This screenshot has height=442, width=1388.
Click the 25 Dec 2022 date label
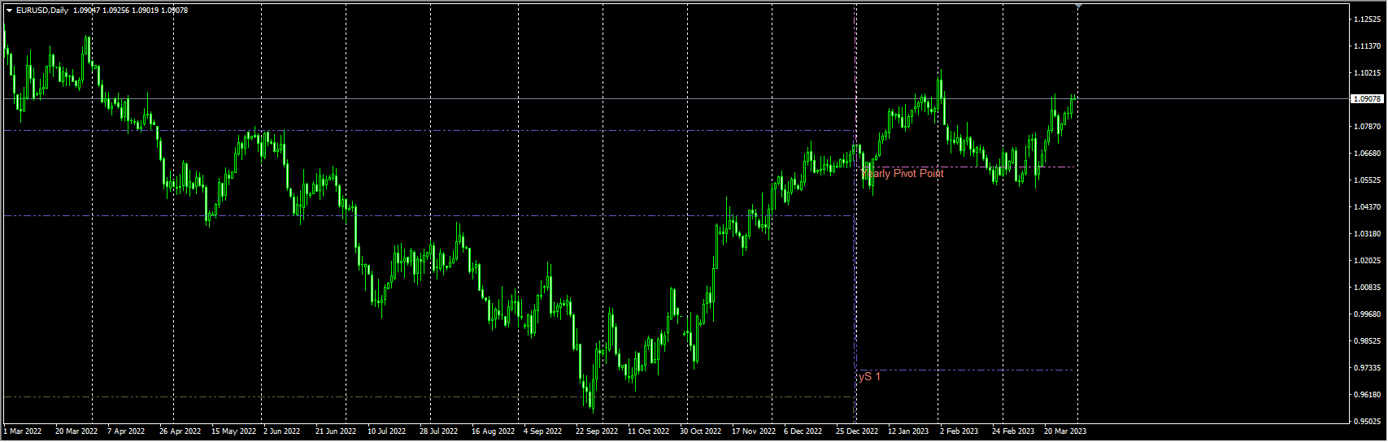857,431
